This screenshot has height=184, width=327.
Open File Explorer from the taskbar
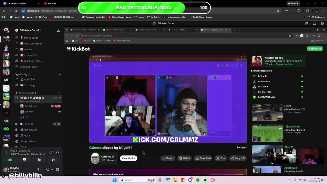[175, 180]
